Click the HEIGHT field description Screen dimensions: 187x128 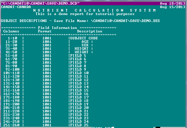84,49
